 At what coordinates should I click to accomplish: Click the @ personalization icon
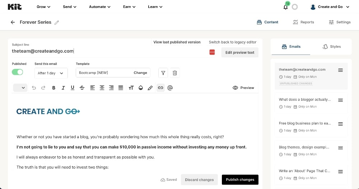click(170, 88)
